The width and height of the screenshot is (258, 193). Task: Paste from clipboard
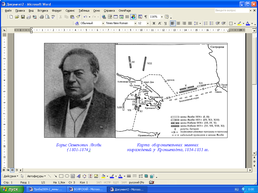(x=72, y=17)
